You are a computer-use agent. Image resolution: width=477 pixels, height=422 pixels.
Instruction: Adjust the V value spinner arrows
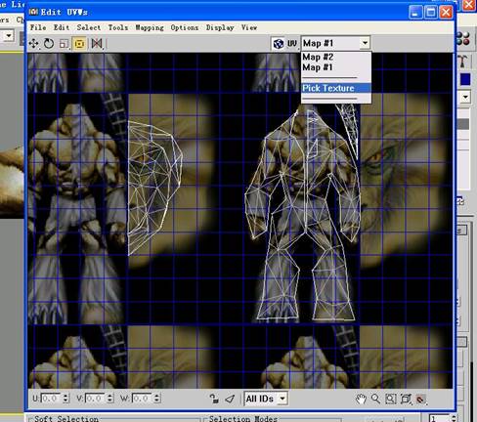click(110, 399)
